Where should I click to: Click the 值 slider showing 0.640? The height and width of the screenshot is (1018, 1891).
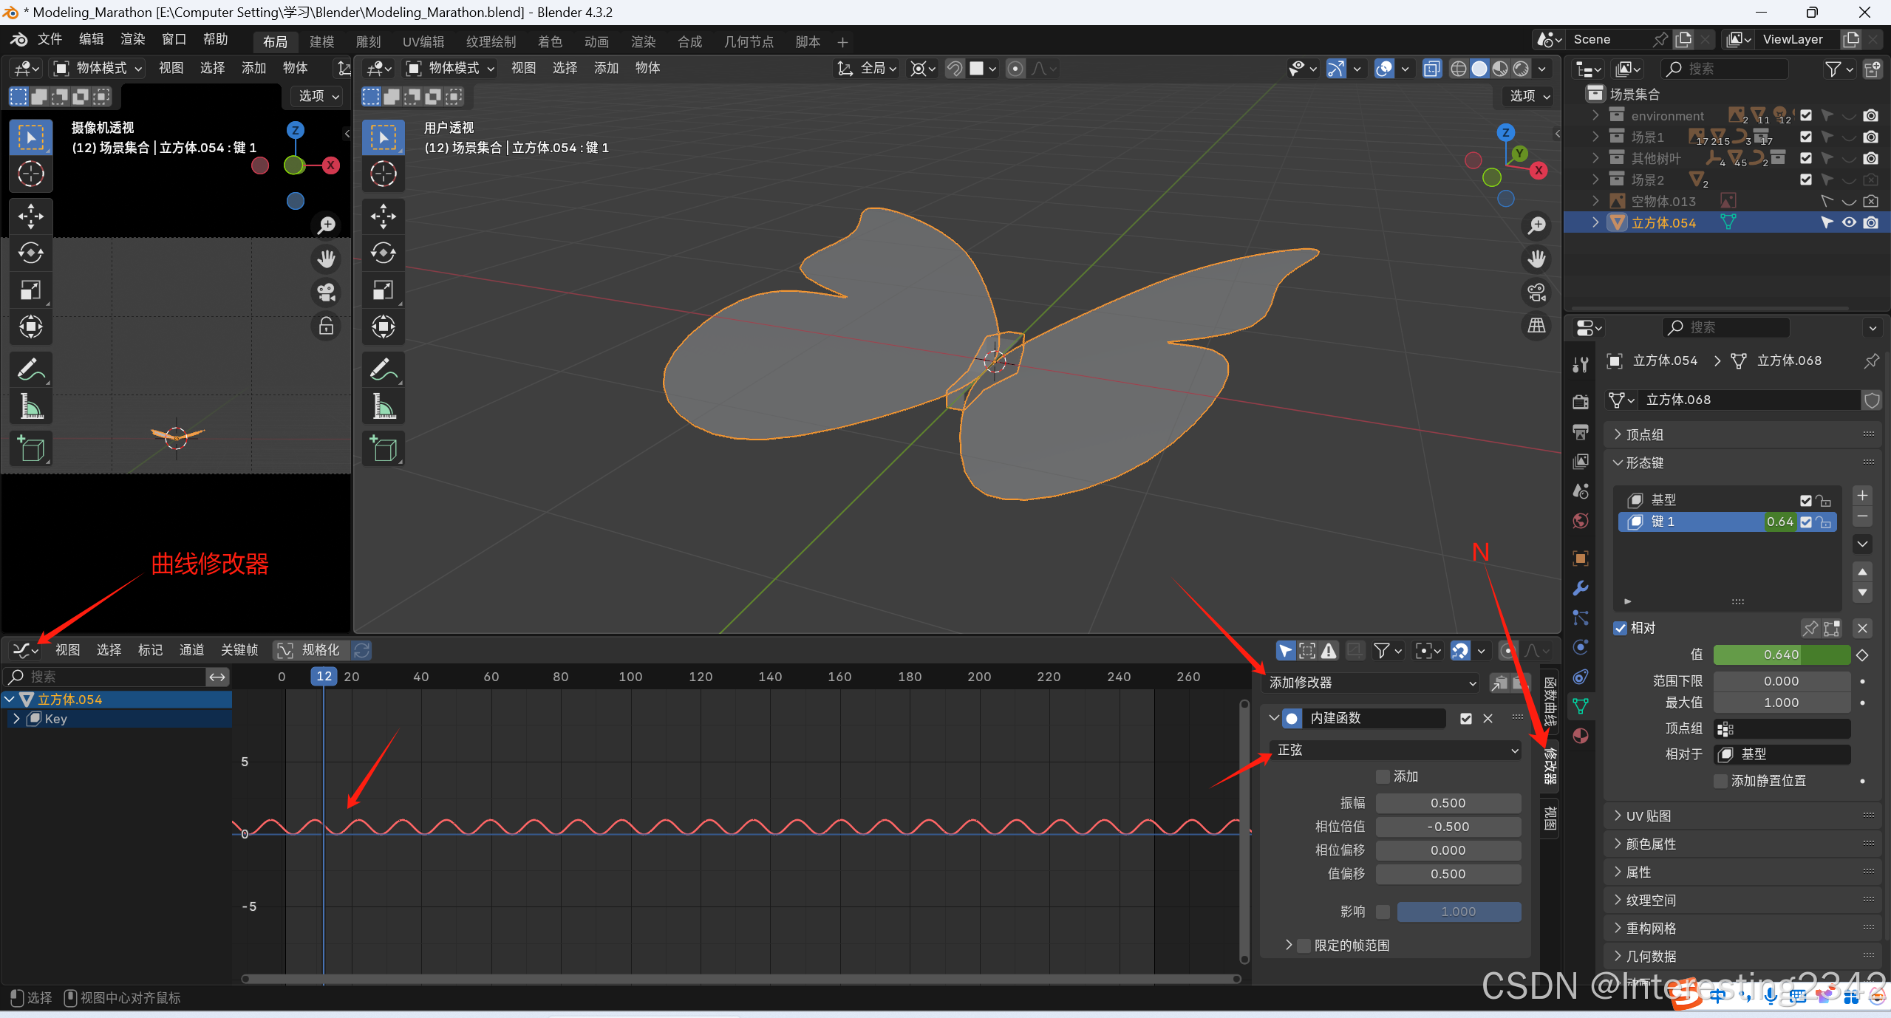coord(1781,655)
